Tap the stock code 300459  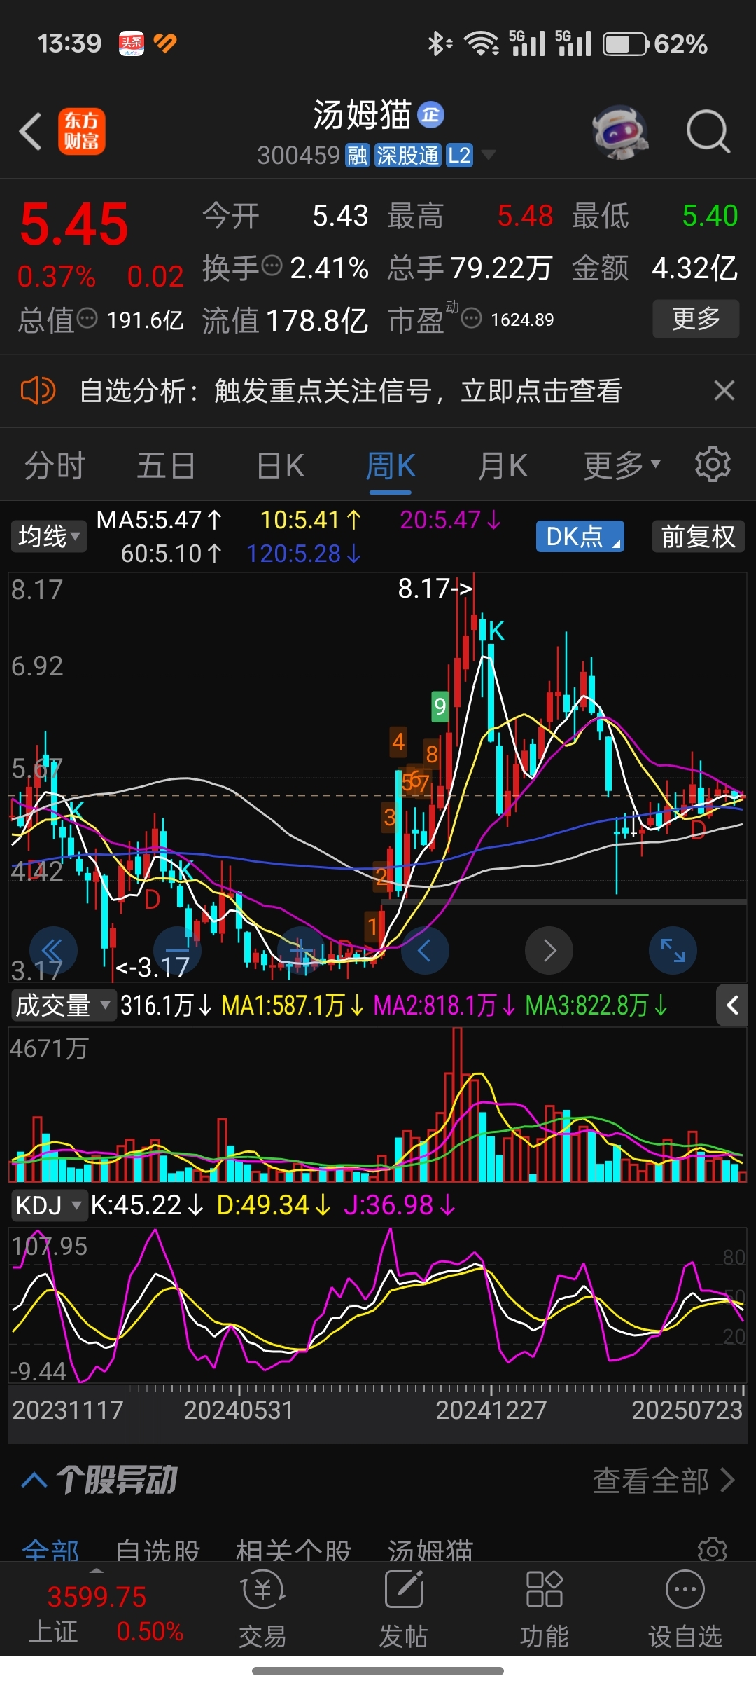pos(299,155)
